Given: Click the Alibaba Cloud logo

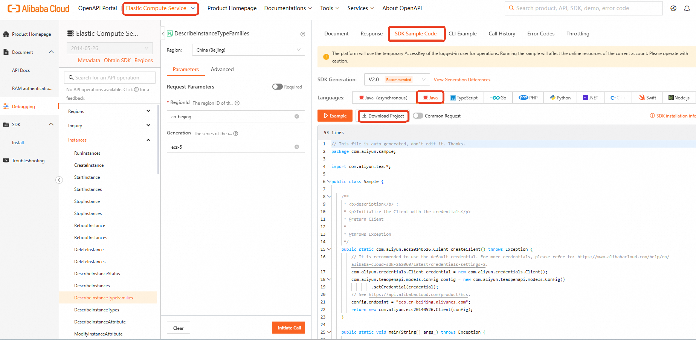Looking at the screenshot, I should pyautogui.click(x=38, y=8).
